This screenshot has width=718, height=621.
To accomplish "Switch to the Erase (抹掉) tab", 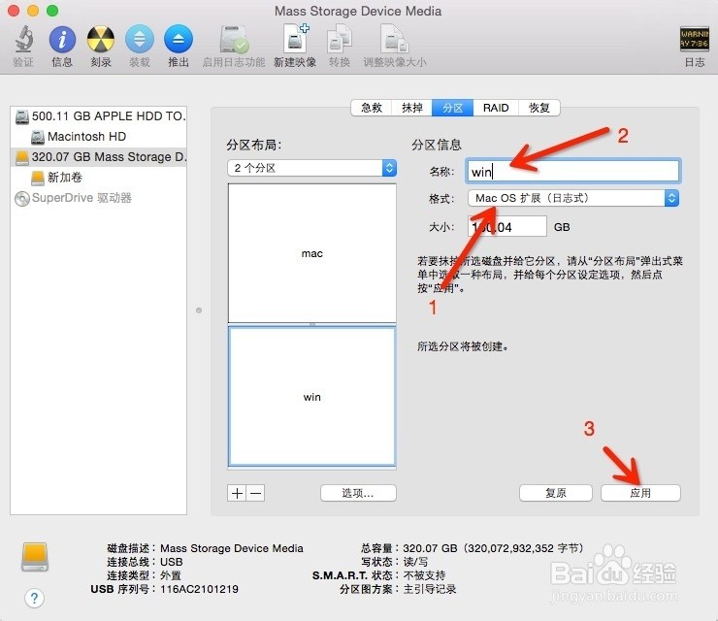I will [412, 108].
